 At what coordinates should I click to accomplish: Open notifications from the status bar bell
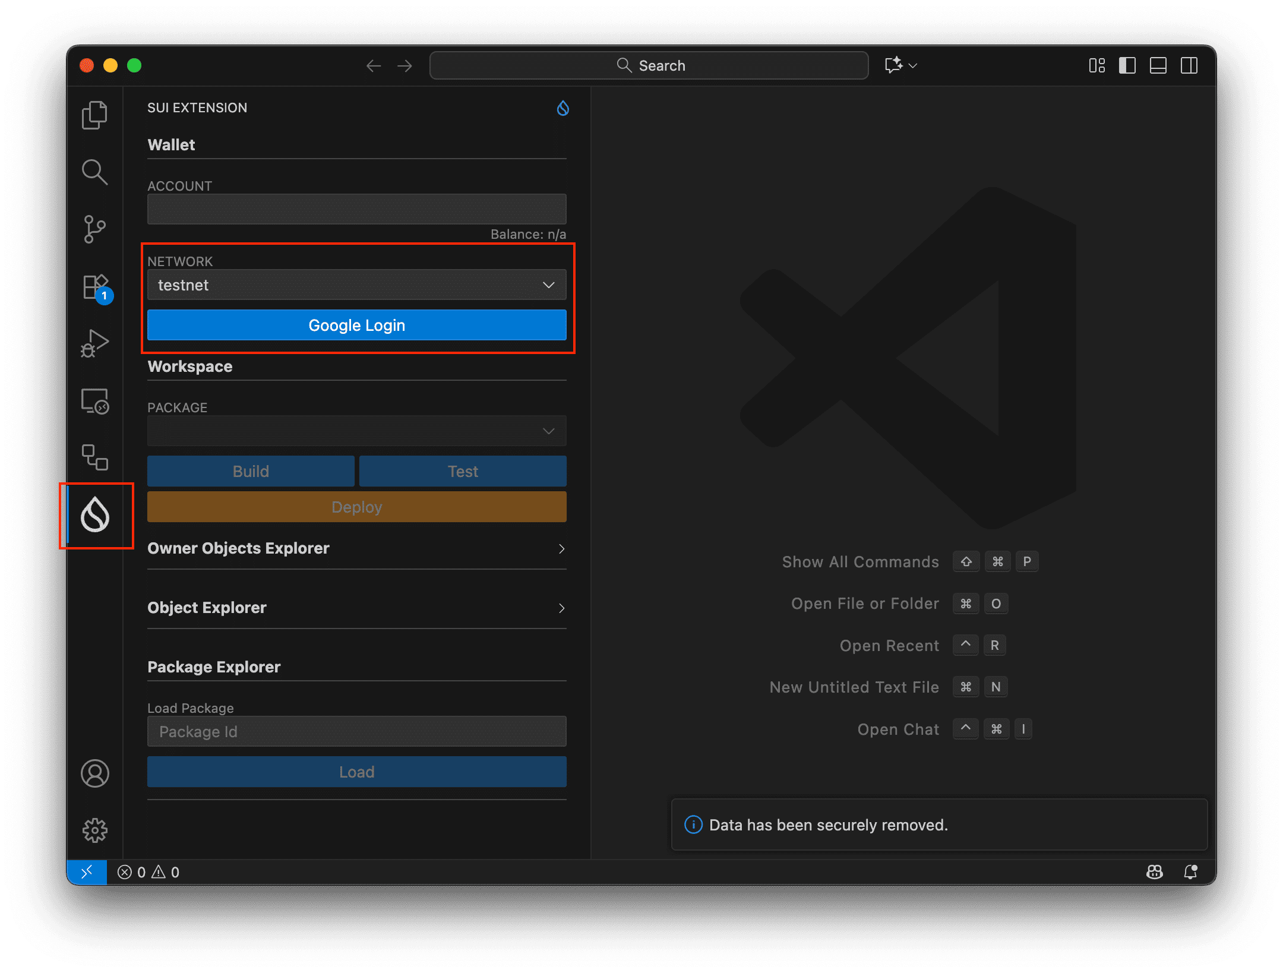(1191, 871)
